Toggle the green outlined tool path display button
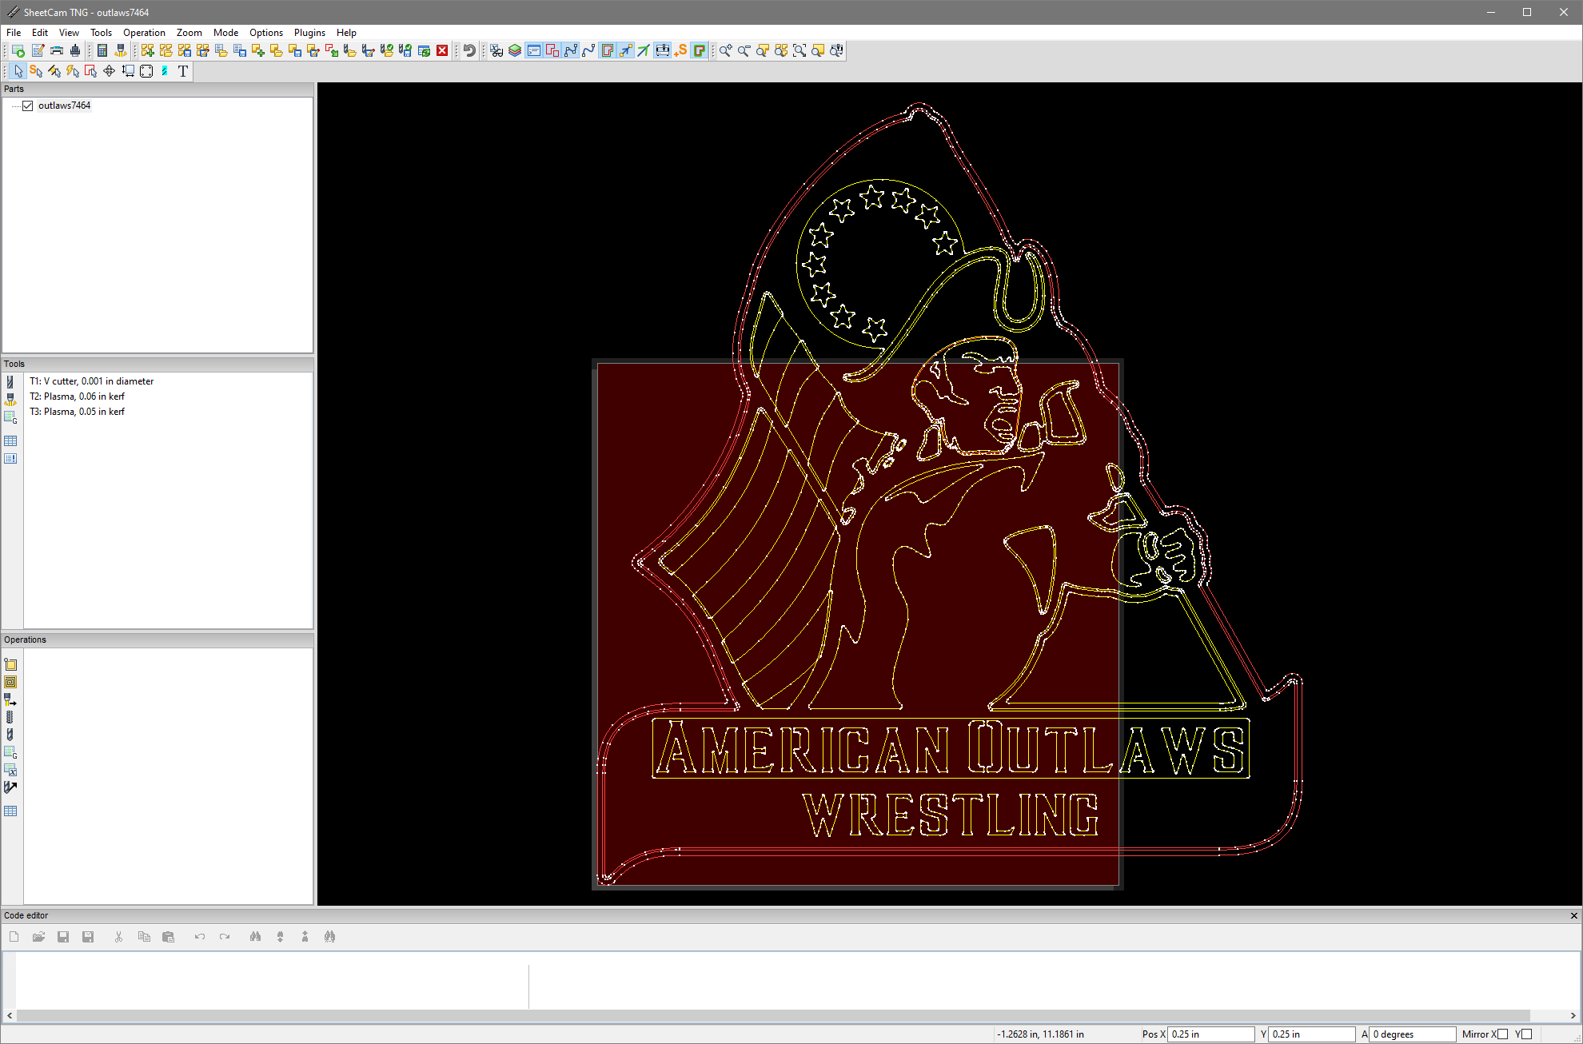 607,50
